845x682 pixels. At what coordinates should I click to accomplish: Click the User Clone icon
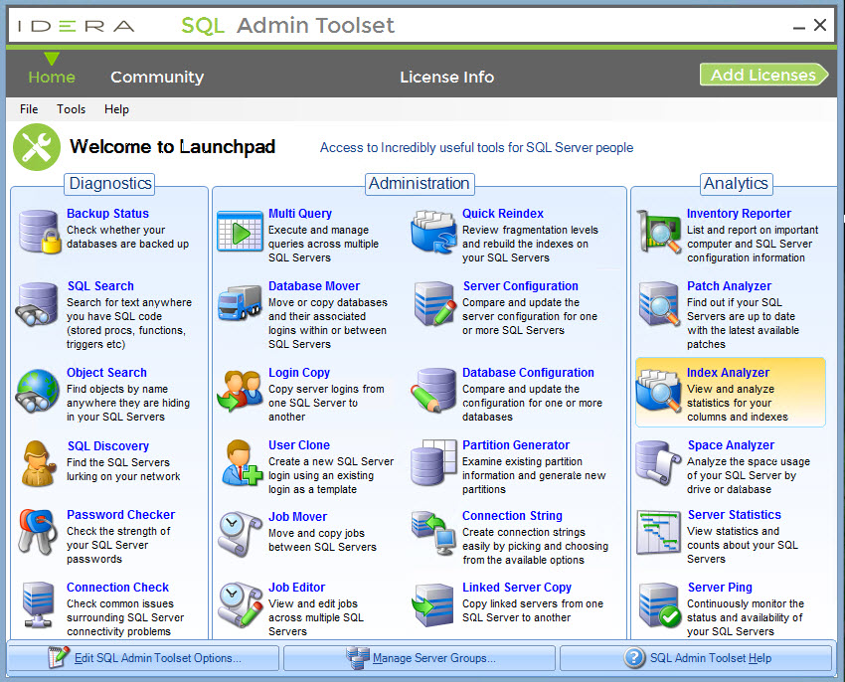click(239, 462)
